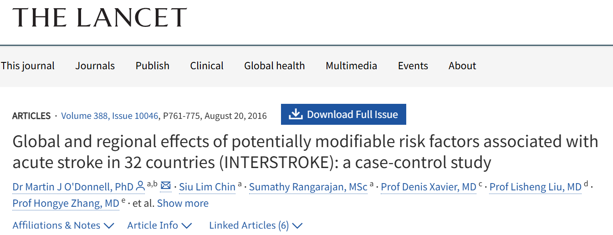Open the Clinical menu
Viewport: 613px width, 235px height.
click(207, 66)
